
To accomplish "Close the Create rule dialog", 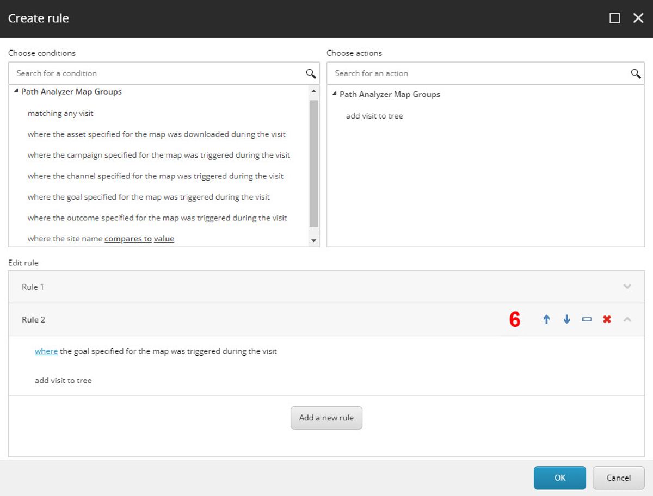I will [638, 18].
